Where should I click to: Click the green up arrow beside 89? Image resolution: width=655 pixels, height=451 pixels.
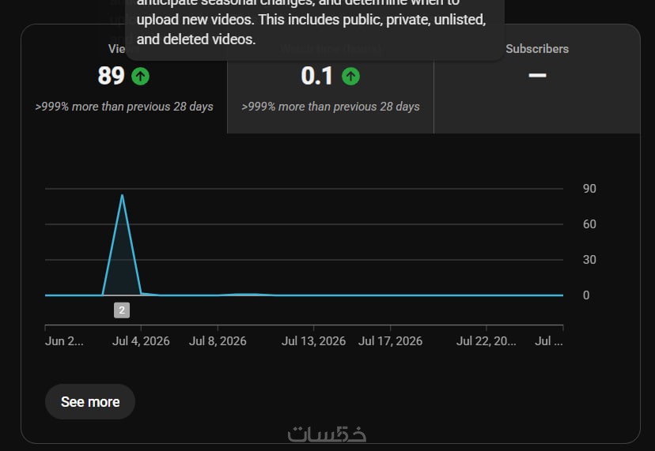140,77
